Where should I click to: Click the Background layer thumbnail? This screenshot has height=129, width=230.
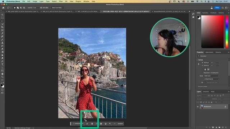(x=201, y=107)
